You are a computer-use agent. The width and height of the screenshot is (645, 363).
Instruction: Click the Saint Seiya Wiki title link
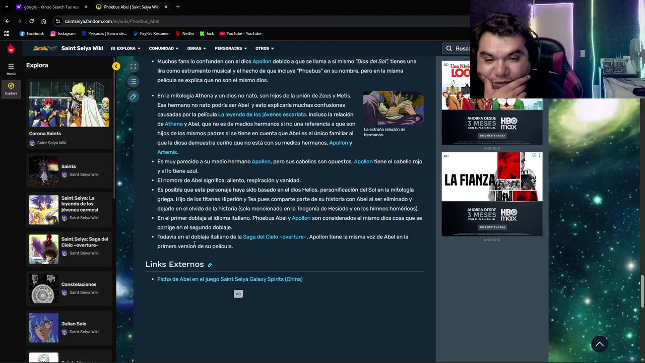[82, 48]
